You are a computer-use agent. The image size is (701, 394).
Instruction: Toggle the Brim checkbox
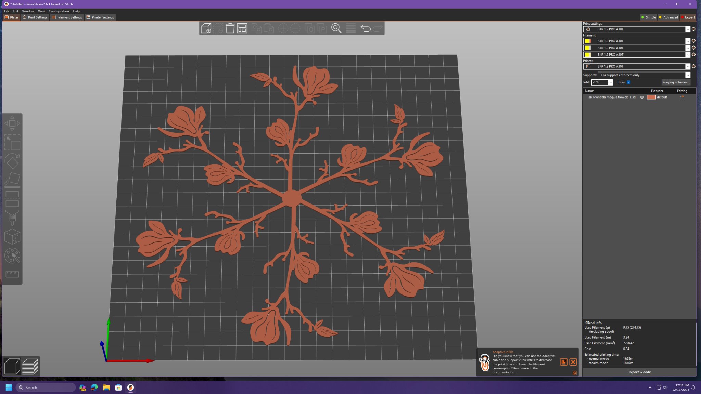[628, 82]
